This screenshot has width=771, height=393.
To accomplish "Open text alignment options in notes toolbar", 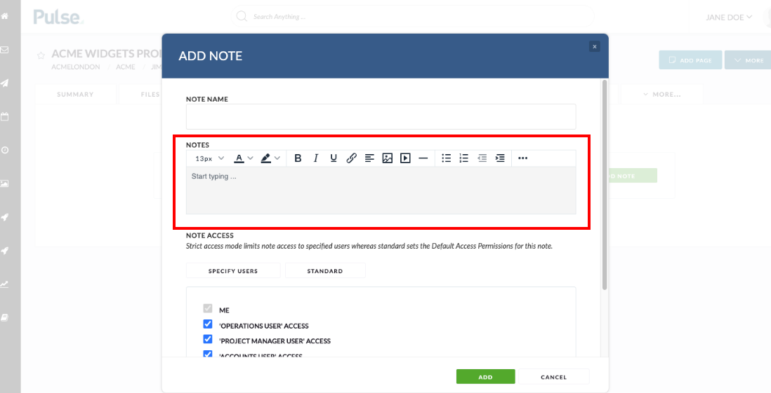I will coord(369,158).
